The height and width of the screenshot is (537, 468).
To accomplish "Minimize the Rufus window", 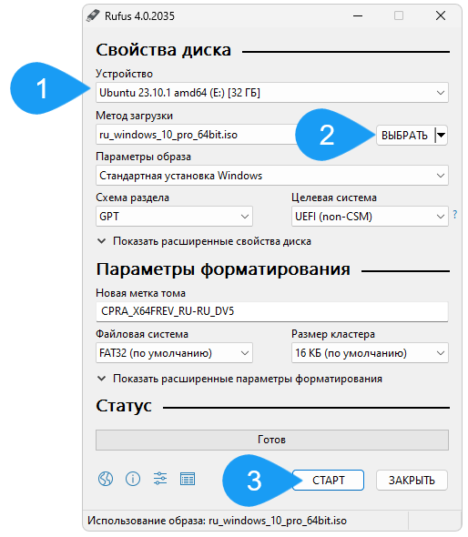I will (358, 15).
